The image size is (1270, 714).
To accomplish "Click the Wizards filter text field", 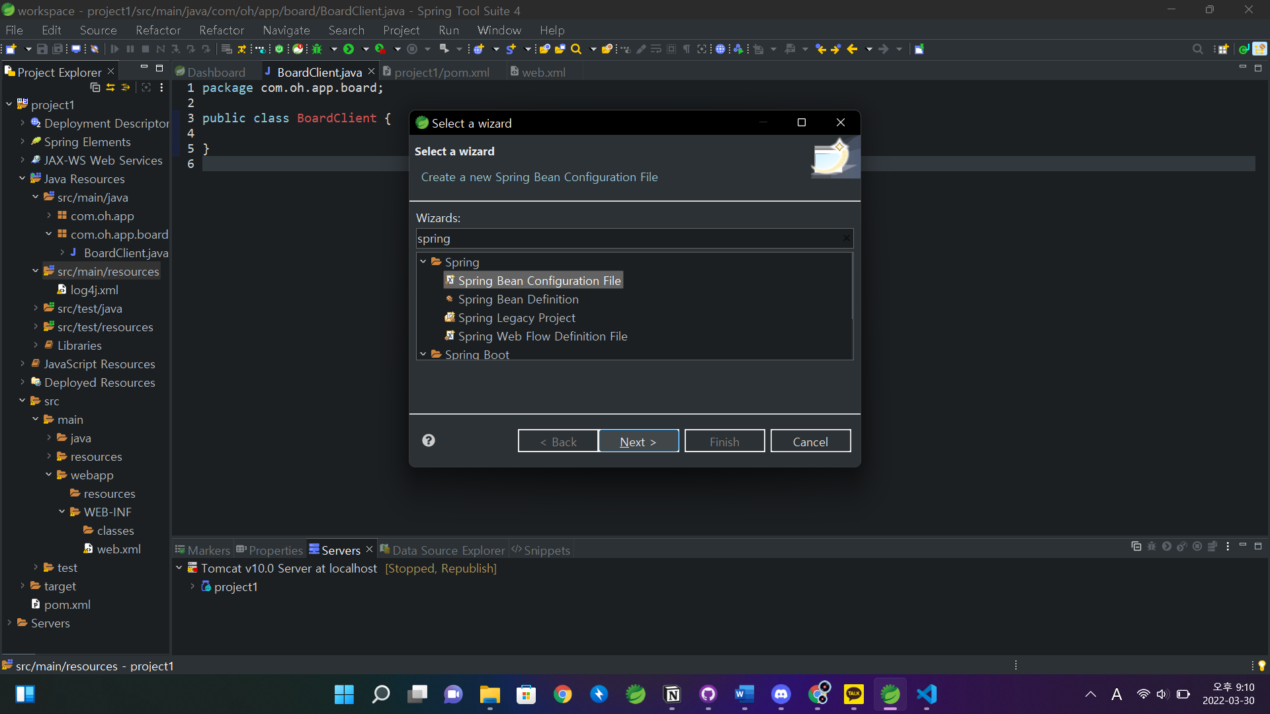I will coord(628,239).
